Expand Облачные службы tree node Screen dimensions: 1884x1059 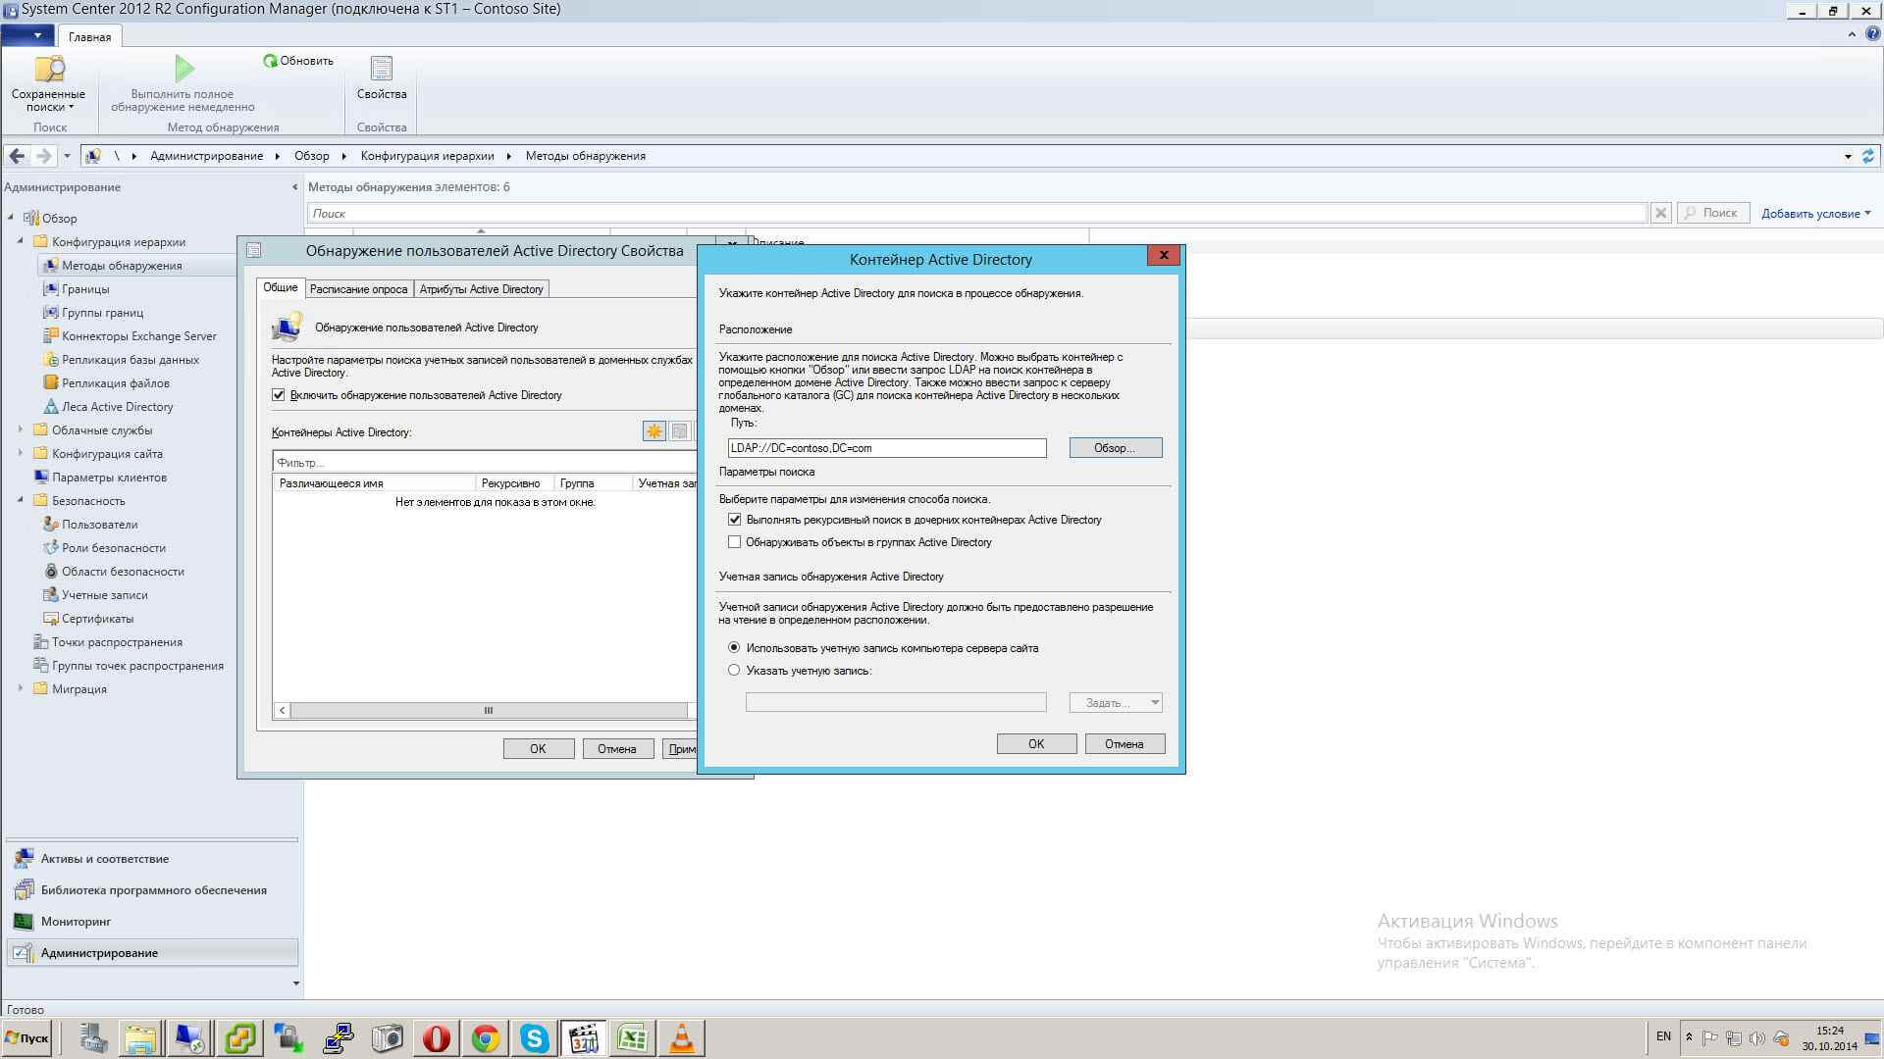click(21, 429)
